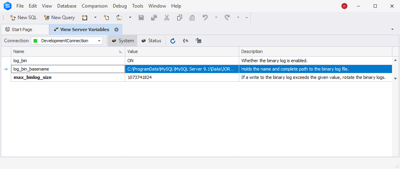Click the new document sparkle icon
The height and width of the screenshot is (169, 400).
pos(106,18)
